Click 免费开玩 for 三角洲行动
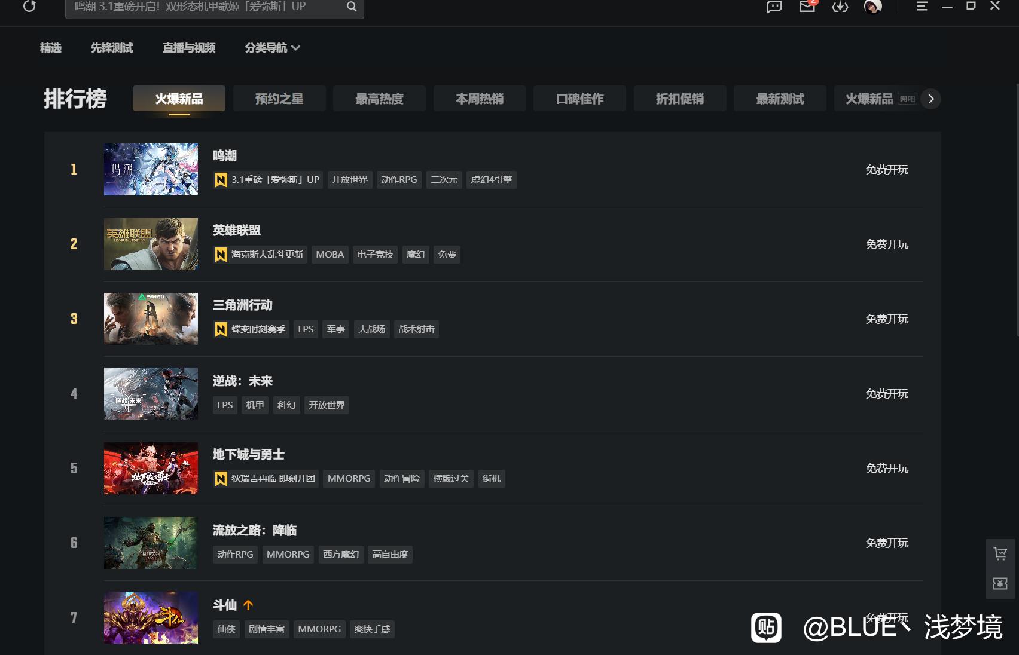Viewport: 1019px width, 655px height. click(x=887, y=319)
